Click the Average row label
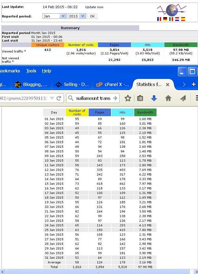Viewport: 198px width, 274px height. tap(54, 262)
